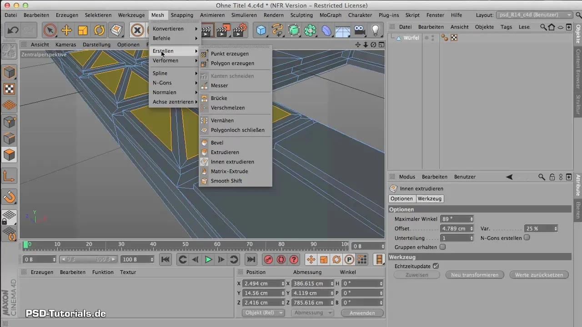The image size is (582, 327).
Task: Open the render settings clapperboard with gear
Action: (239, 30)
